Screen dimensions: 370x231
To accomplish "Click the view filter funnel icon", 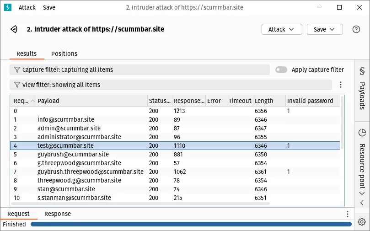I will click(x=17, y=85).
